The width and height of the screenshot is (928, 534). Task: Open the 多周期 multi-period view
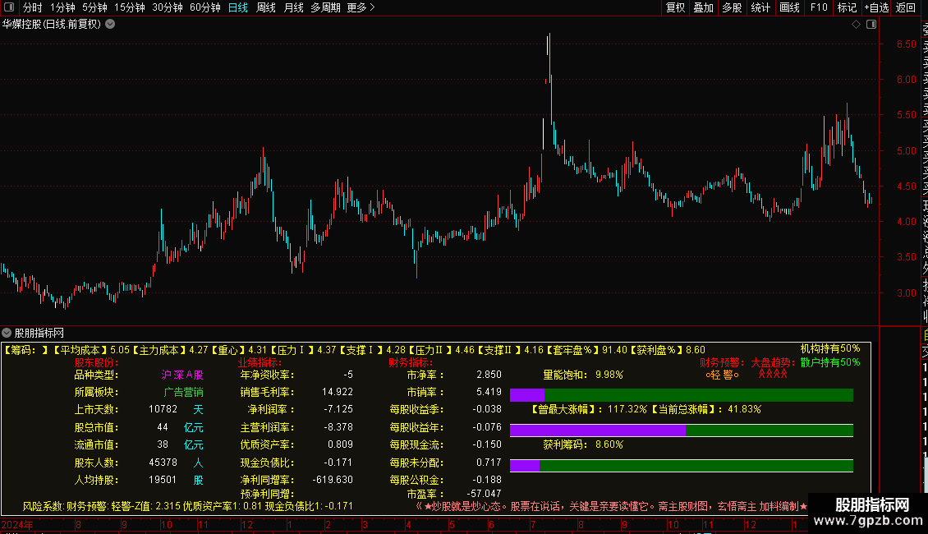click(325, 7)
